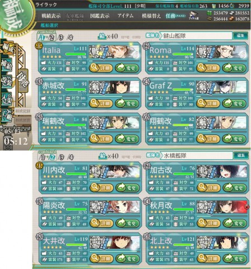Screen dimensions: 251x269
Task: Open 任務 quest menu item
Action: coord(175,16)
